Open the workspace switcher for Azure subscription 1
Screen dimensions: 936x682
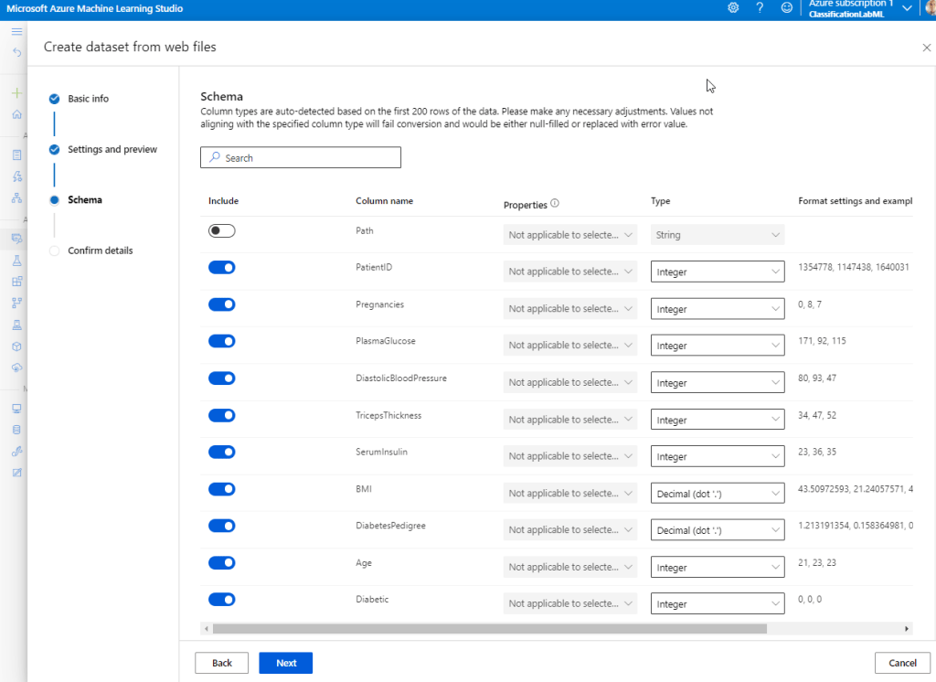[x=905, y=8]
